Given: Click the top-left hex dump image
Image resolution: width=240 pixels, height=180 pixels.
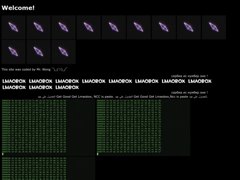Looking at the screenshot, I should point(48,128).
